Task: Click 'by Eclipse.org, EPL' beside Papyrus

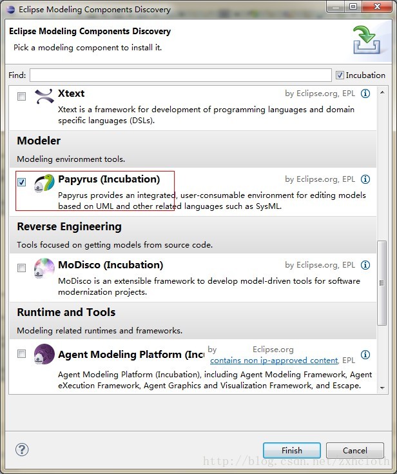Action: (x=320, y=179)
